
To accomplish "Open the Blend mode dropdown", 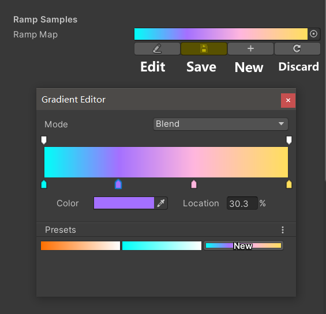I will (x=220, y=124).
